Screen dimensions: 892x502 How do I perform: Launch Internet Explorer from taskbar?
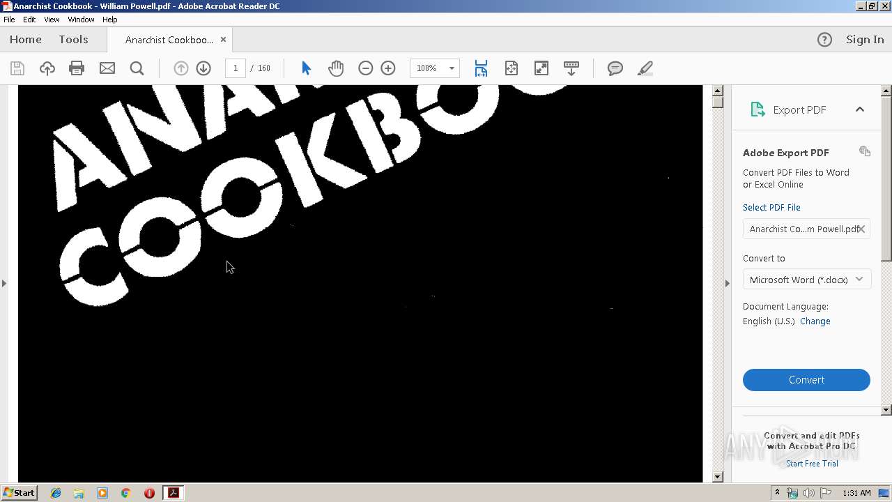pos(56,493)
